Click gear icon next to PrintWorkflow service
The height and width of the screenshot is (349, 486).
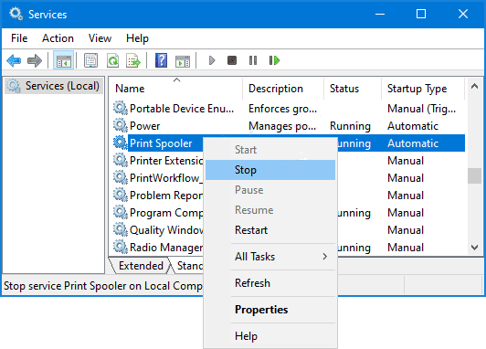(121, 177)
